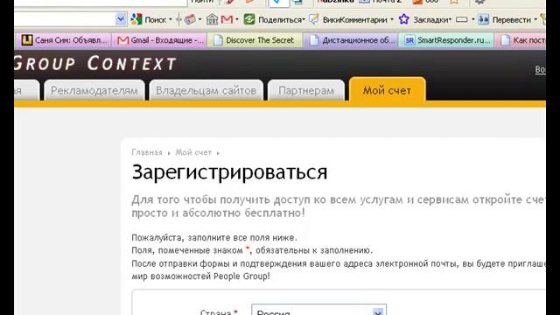The height and width of the screenshot is (315, 560).
Task: Open the dropdown arrow next to the red tag icon
Action: click(200, 19)
